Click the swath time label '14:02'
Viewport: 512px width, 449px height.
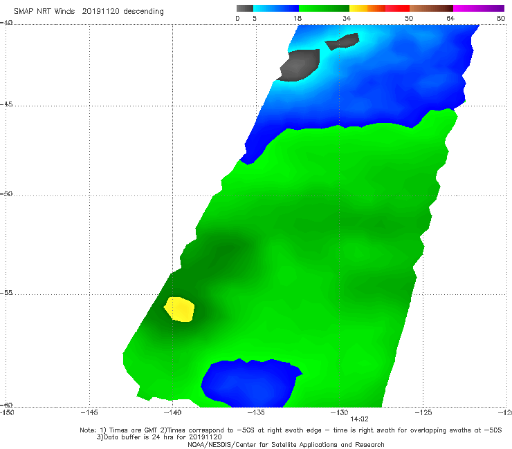(x=359, y=419)
